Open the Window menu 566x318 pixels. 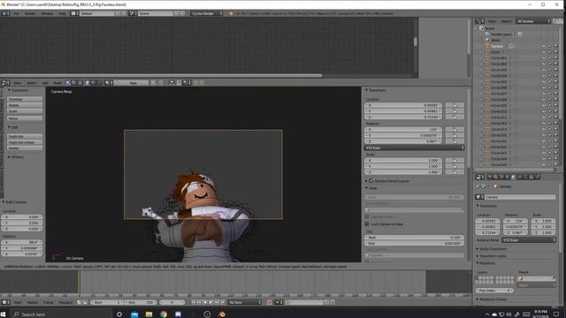point(47,13)
